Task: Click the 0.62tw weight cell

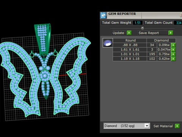Action: tap(164, 59)
